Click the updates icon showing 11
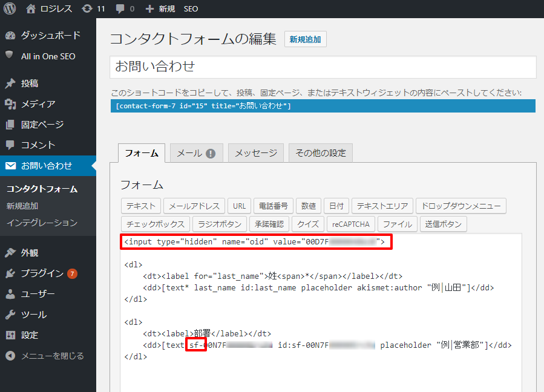Viewport: 544px width, 392px height. point(87,9)
